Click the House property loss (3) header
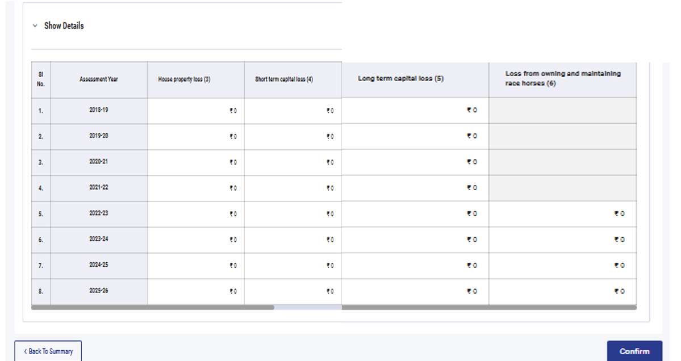The height and width of the screenshot is (361, 681). coord(196,79)
